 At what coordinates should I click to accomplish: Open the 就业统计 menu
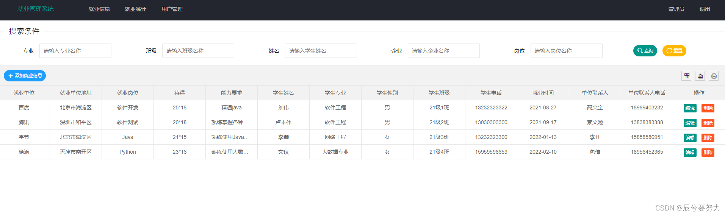click(136, 9)
